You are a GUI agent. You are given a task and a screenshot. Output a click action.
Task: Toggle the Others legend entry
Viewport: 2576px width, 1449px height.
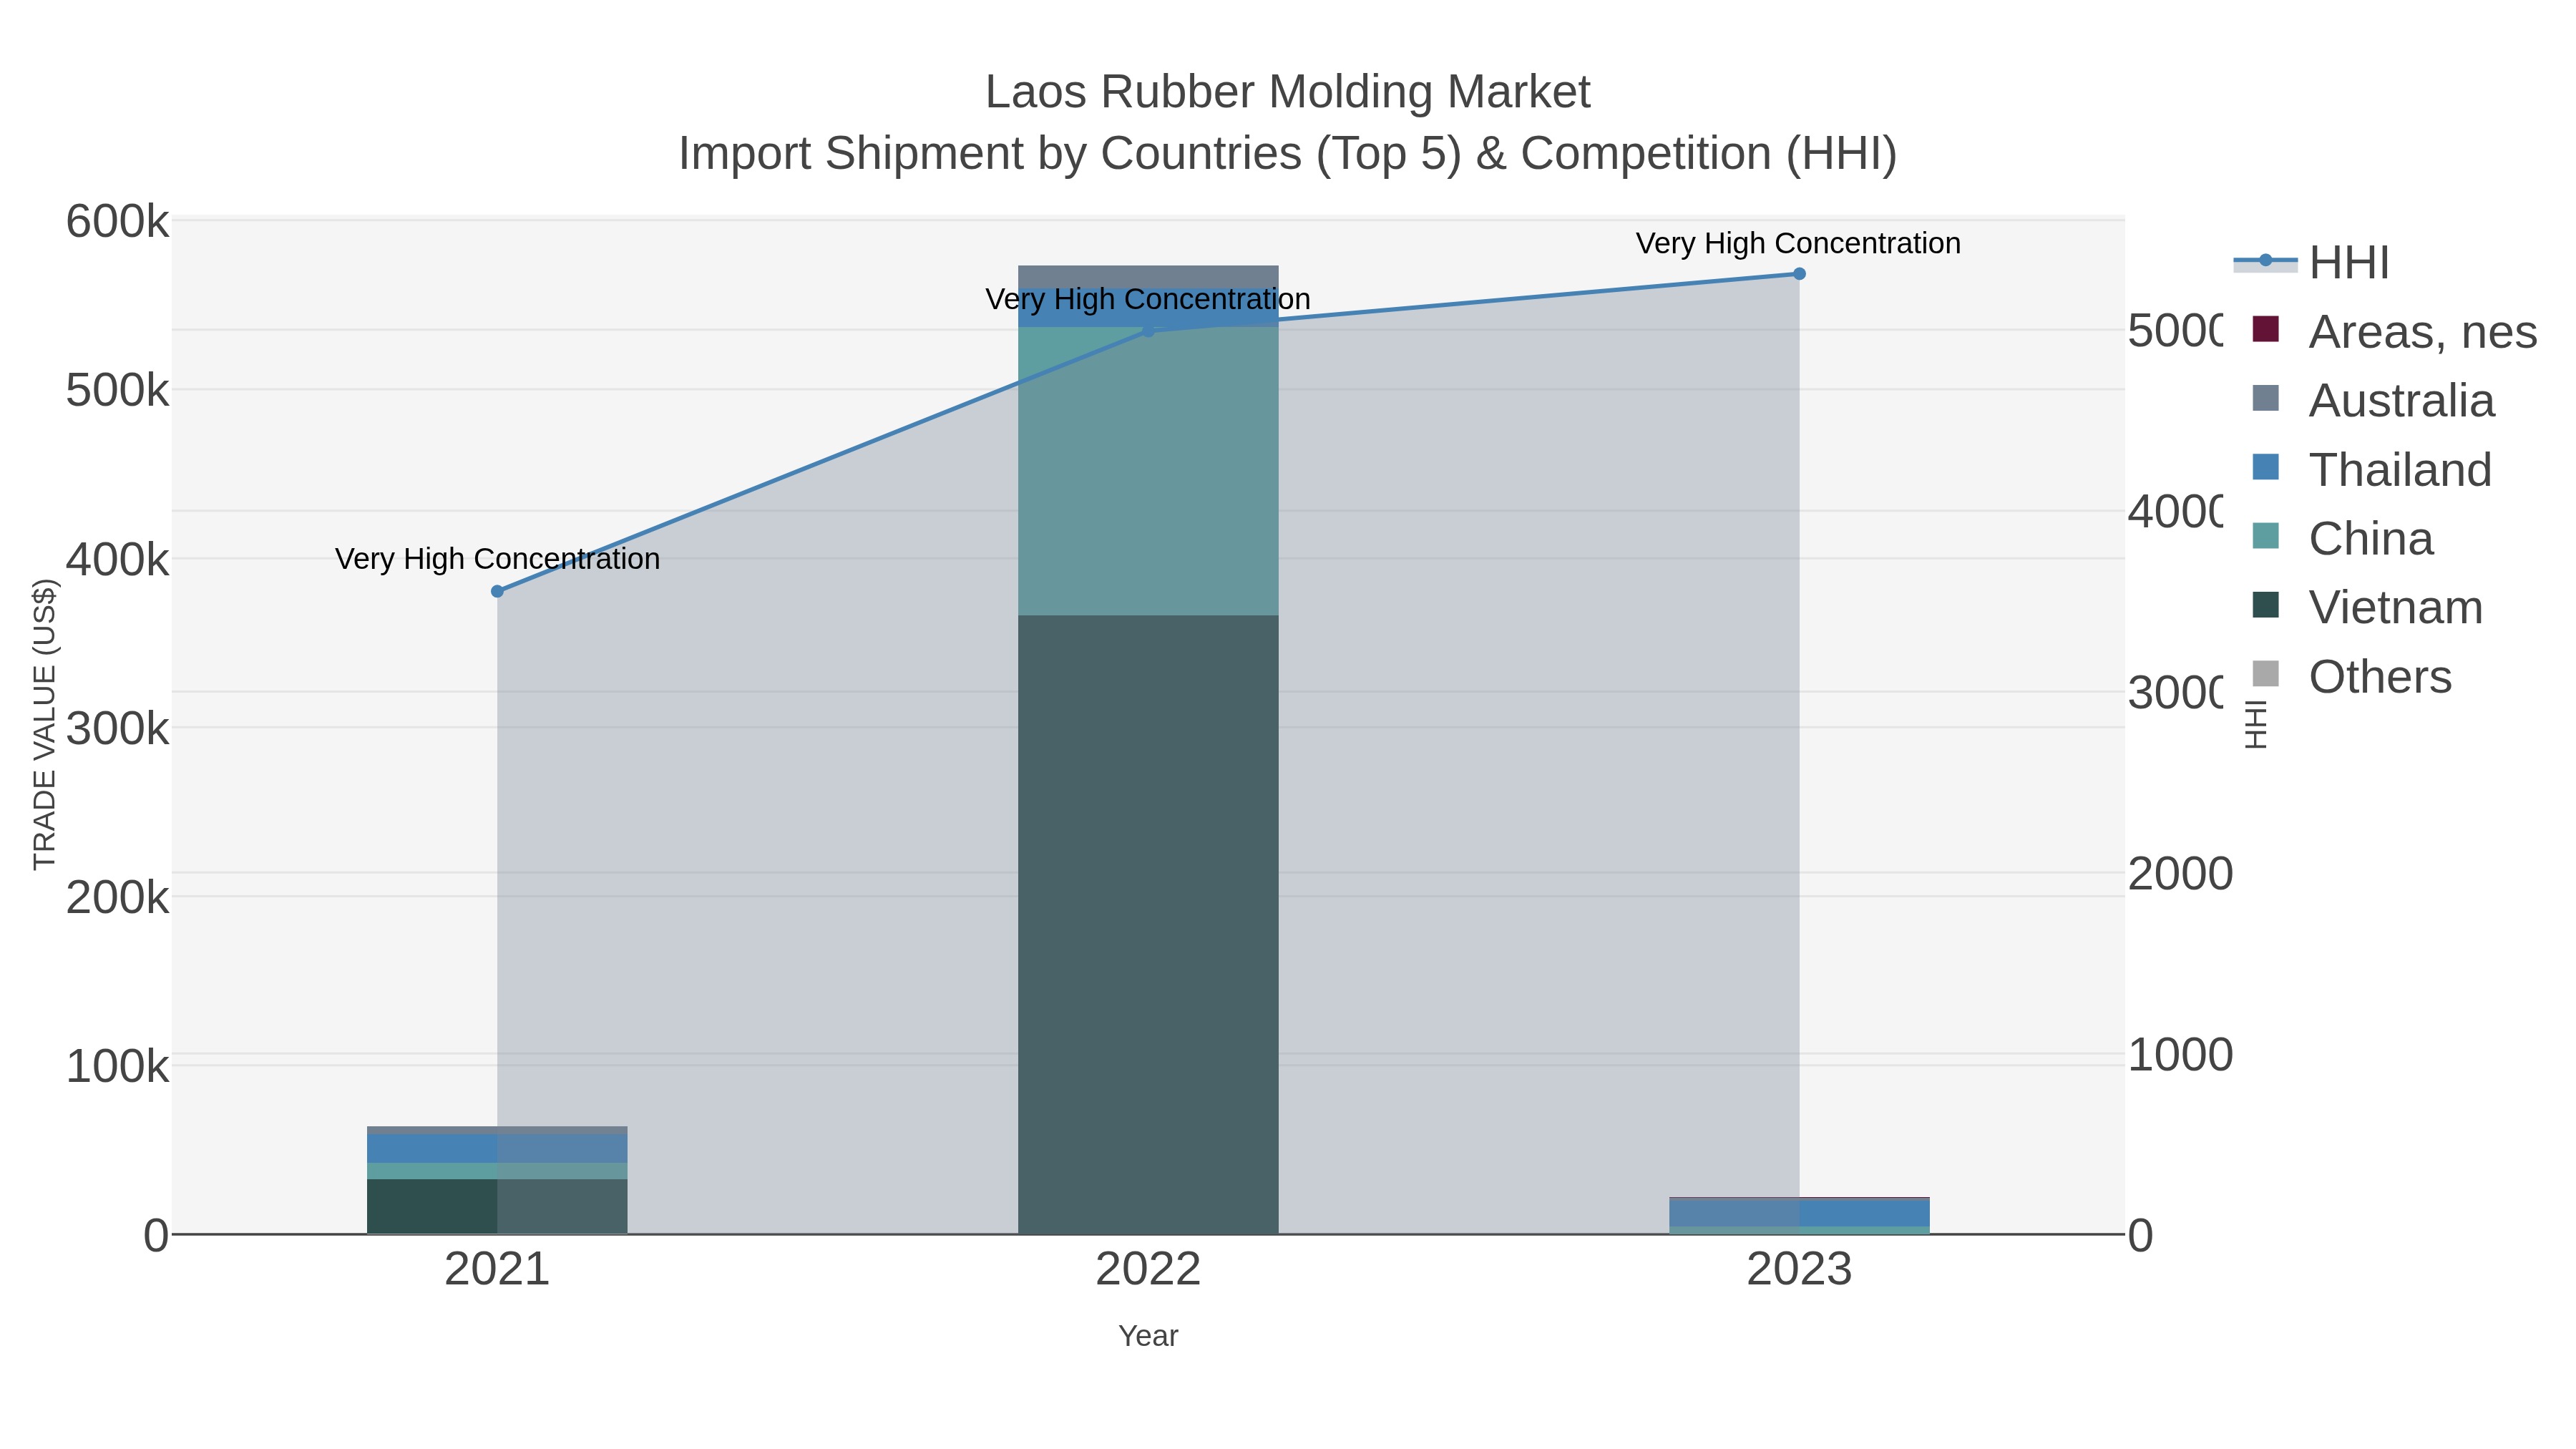(x=2351, y=676)
